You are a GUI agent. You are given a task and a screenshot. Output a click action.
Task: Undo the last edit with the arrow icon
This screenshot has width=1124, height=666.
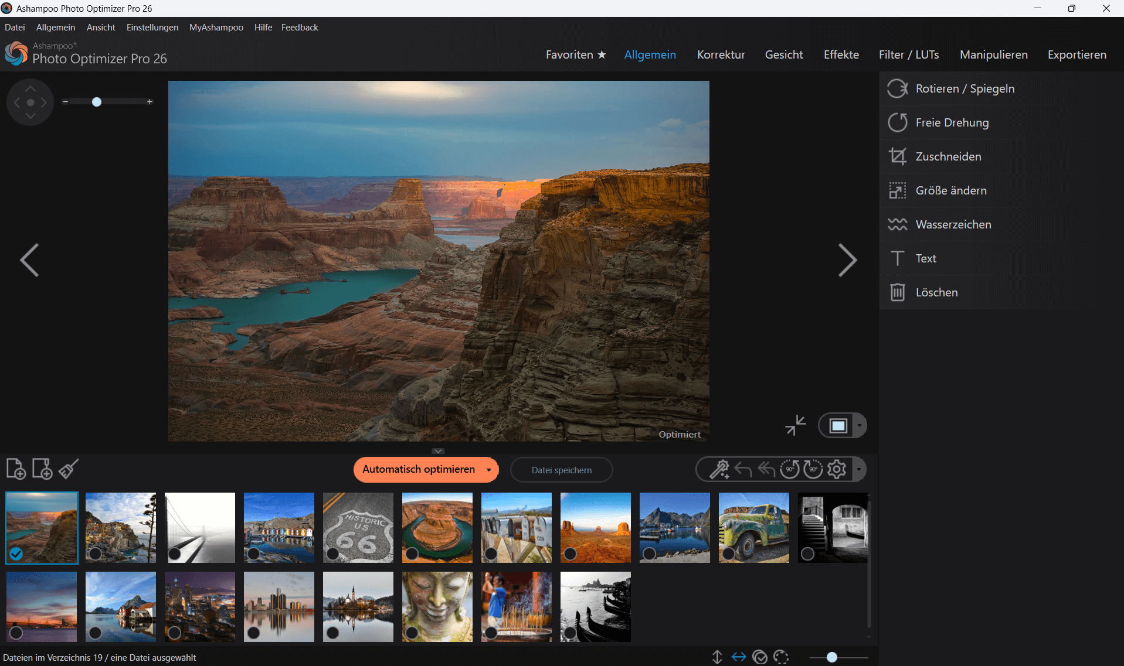[742, 469]
